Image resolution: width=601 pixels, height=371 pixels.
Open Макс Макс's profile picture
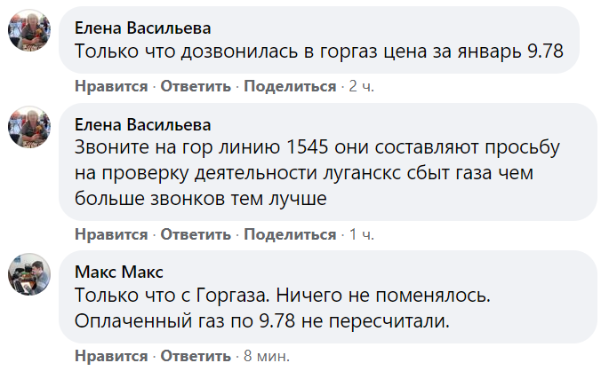click(x=27, y=275)
